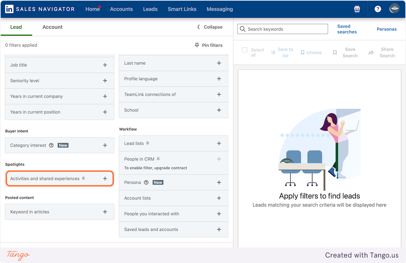Viewport: 406px width, 263px height.
Task: Click the 'Apply filters to find leads' heading
Action: coord(319,196)
